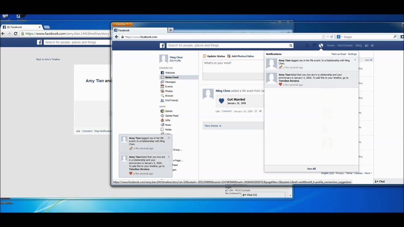Screen dimensions: 404x227
Task: Go to Home in the top bar
Action: (331, 45)
